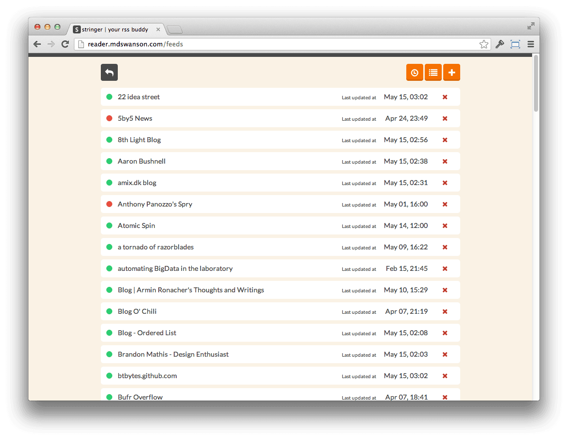Remove the Blog O' Chili feed
Screen dimensions: 568x440
445,312
